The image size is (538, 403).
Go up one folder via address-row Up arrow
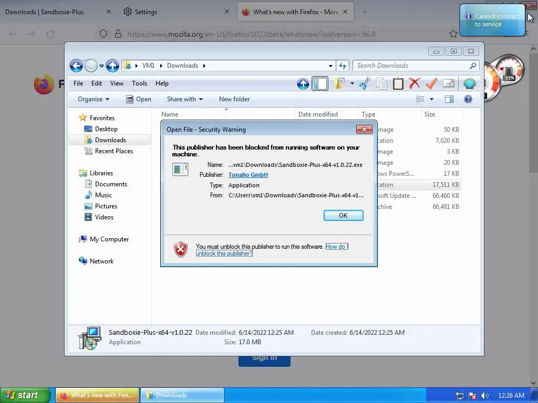pos(112,66)
